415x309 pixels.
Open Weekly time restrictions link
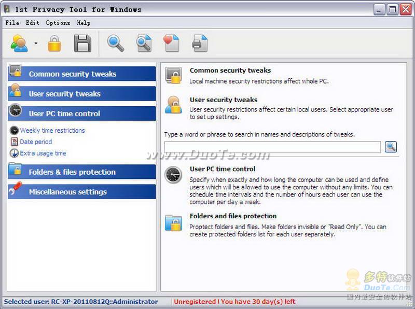[52, 131]
